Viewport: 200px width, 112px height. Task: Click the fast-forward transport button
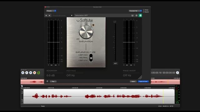(x=31, y=73)
